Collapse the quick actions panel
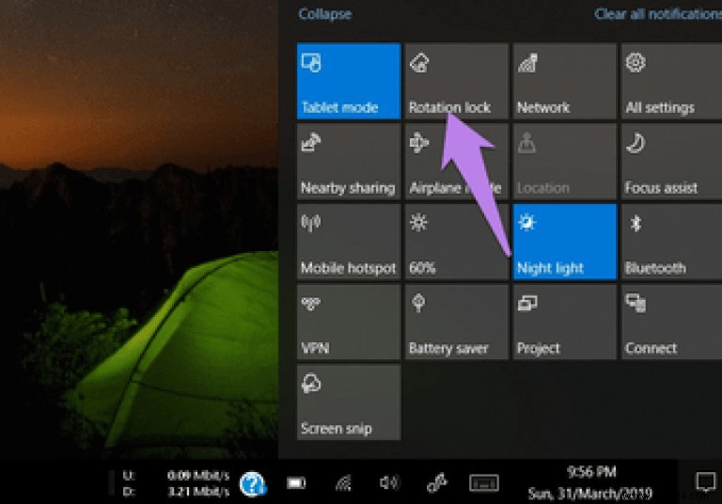 click(x=324, y=14)
